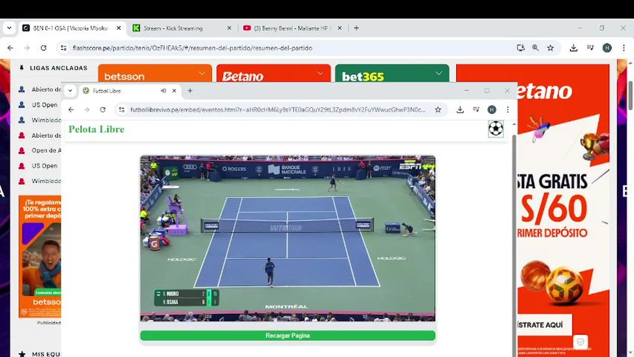Viewport: 634px width, 357px height.
Task: Open new tab in Futbol Libre window
Action: (190, 91)
